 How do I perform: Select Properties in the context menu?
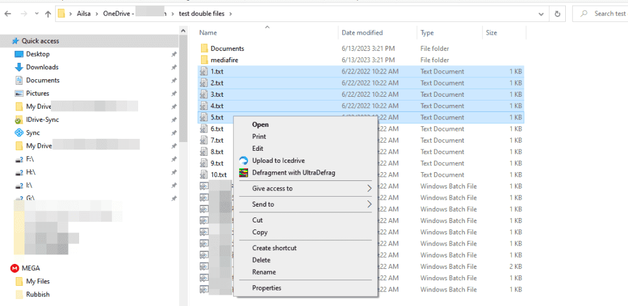(266, 288)
